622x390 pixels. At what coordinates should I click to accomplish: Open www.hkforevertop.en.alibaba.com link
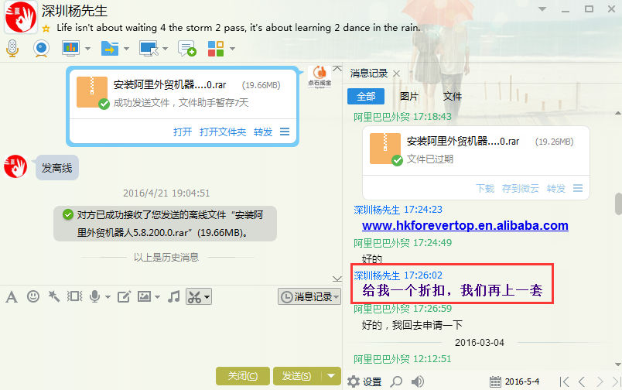coord(465,225)
